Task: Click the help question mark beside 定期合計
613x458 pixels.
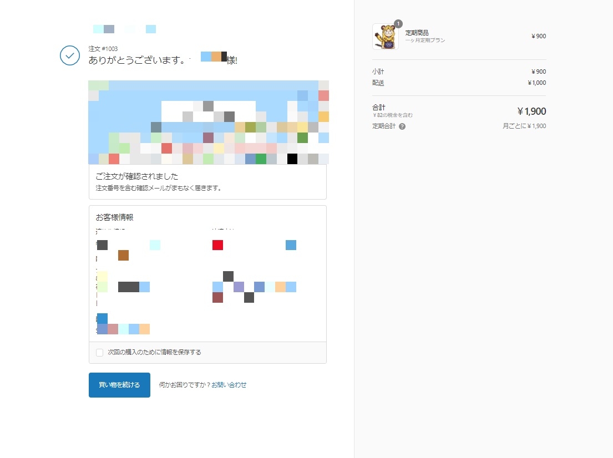Action: tap(402, 126)
